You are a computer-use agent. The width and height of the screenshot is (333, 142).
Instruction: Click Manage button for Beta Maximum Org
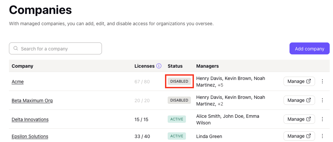tap(299, 100)
